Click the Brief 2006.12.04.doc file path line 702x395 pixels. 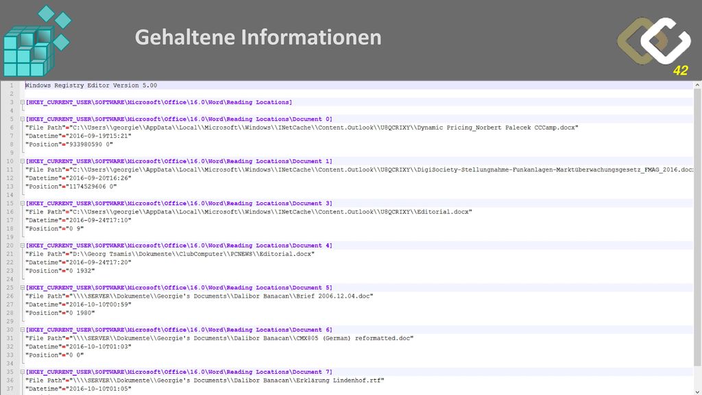(x=199, y=296)
